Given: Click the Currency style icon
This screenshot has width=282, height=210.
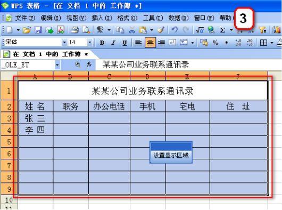Looking at the screenshot, I should (204, 43).
